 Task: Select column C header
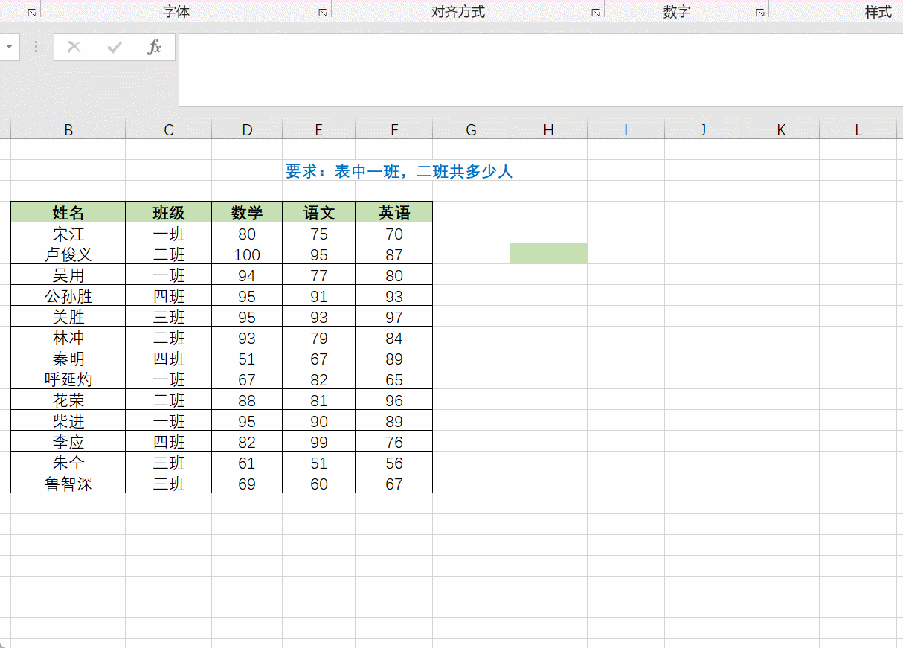pyautogui.click(x=169, y=129)
